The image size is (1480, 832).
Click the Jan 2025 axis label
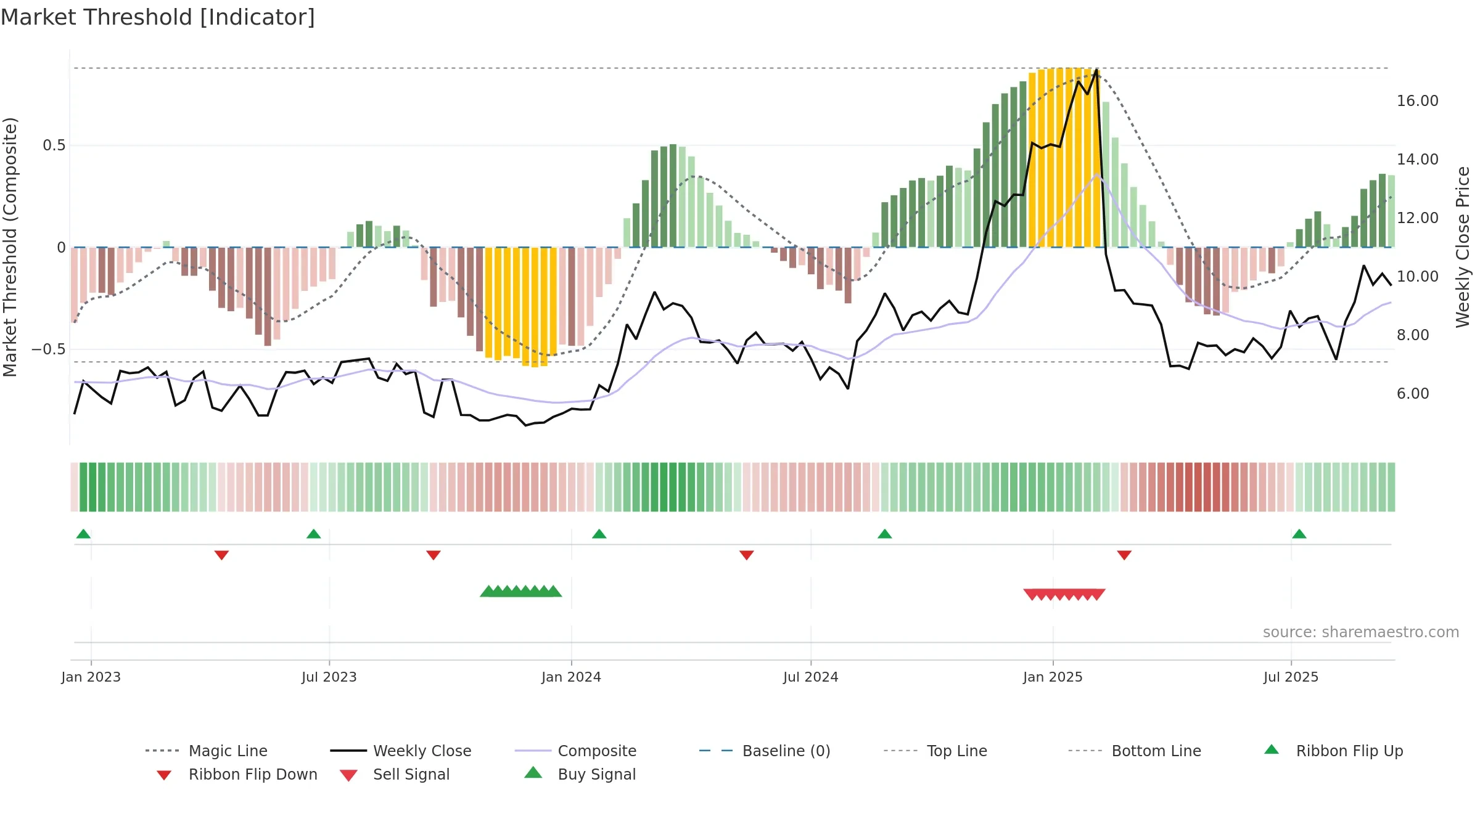(1053, 677)
